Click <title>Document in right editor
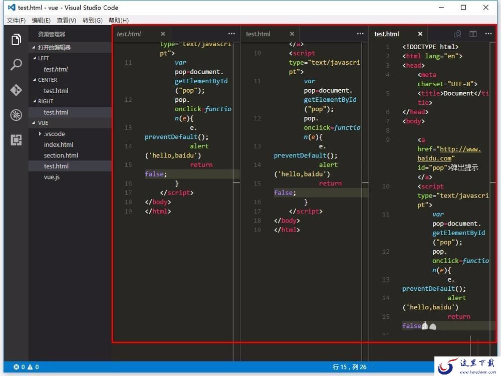 (445, 93)
